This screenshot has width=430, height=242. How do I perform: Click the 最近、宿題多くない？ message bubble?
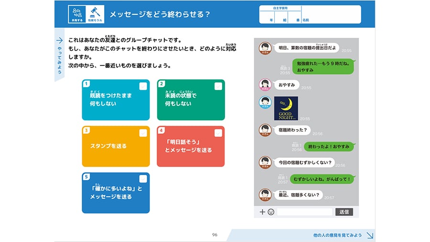point(299,195)
